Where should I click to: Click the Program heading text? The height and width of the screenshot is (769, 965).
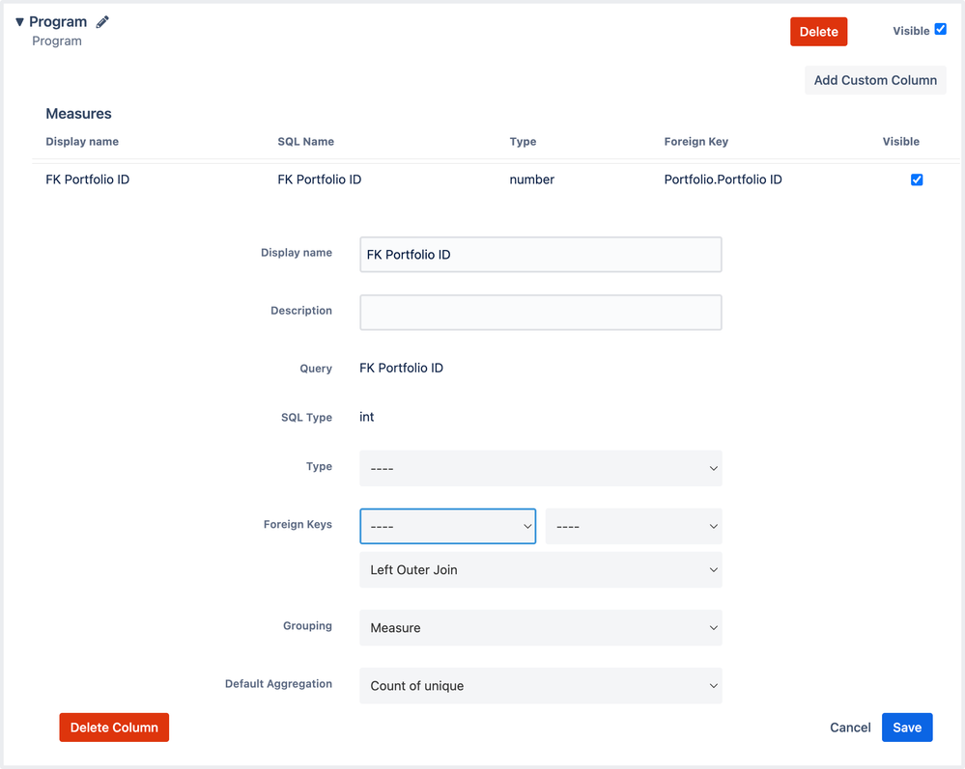click(x=58, y=22)
